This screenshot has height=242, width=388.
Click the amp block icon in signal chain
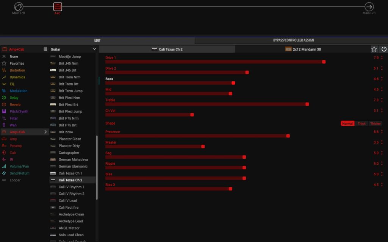[57, 7]
